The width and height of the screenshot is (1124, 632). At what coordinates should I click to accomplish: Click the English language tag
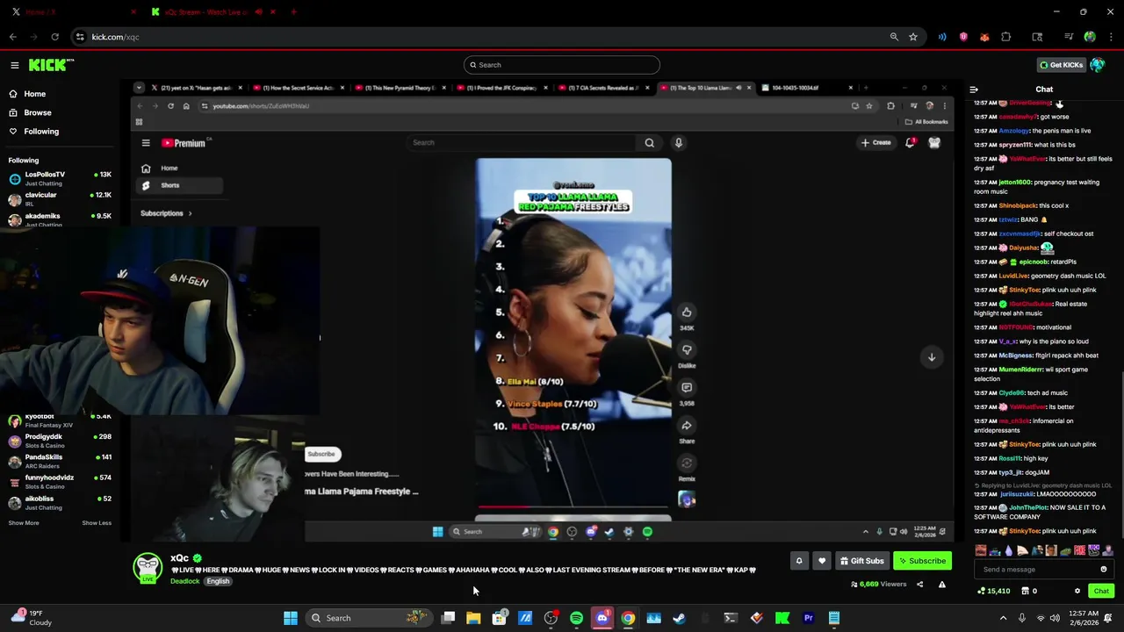218,581
